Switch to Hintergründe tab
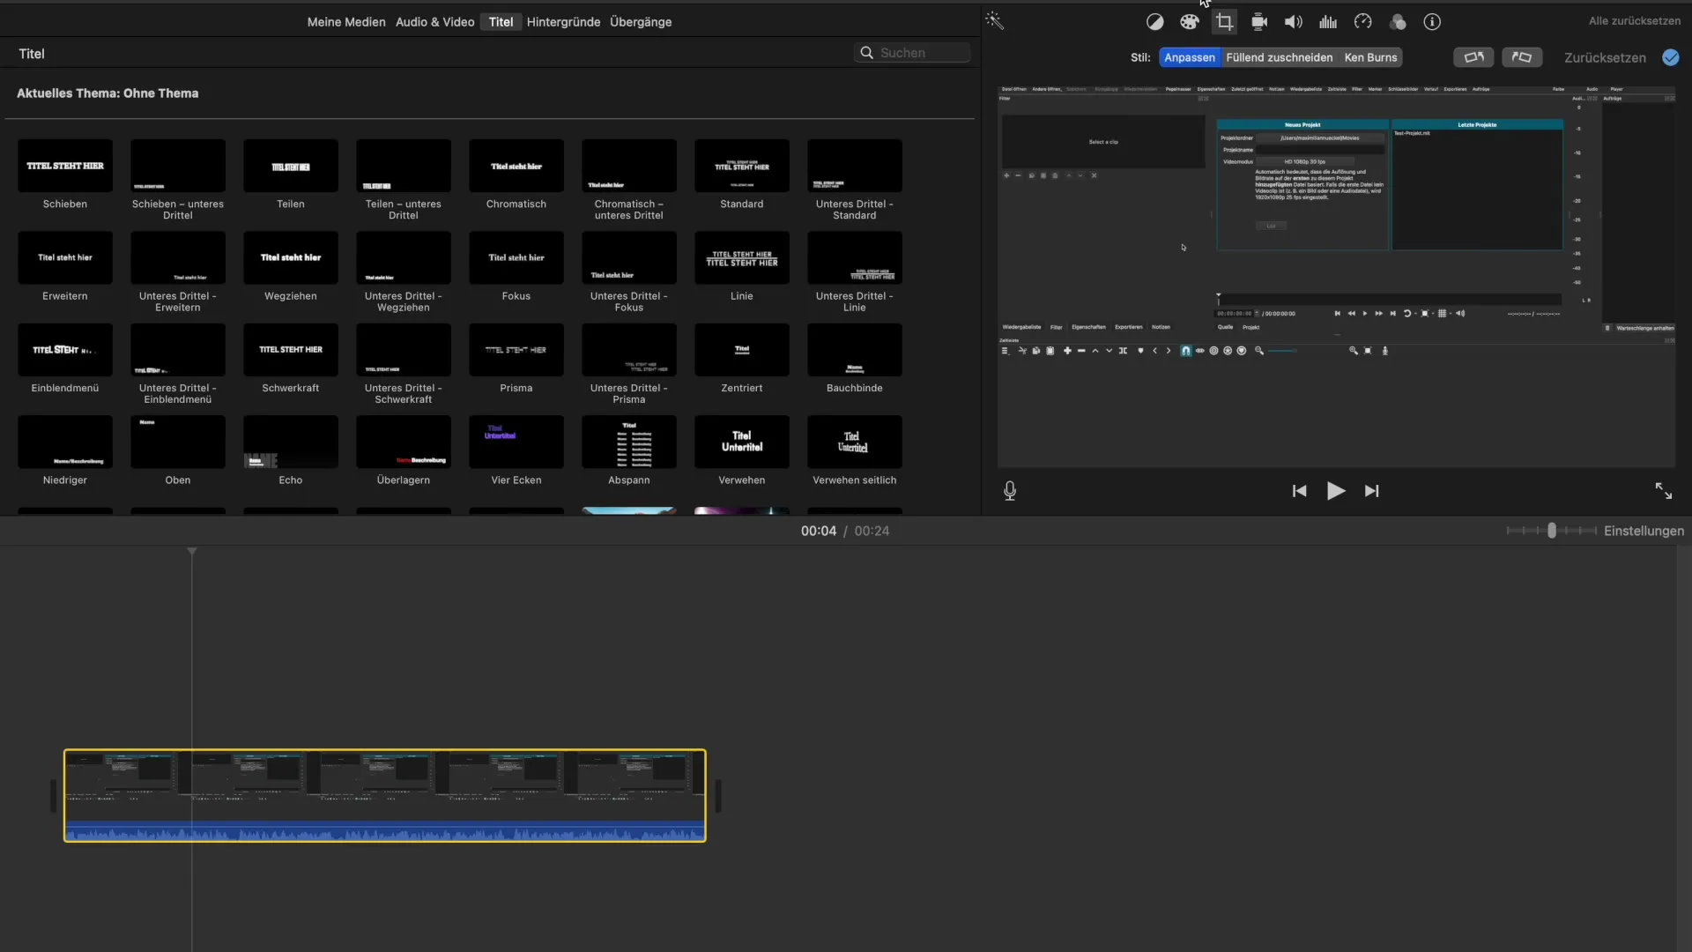 tap(564, 22)
